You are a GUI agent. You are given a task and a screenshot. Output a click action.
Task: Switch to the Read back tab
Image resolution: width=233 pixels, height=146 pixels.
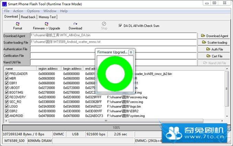pyautogui.click(x=28, y=17)
